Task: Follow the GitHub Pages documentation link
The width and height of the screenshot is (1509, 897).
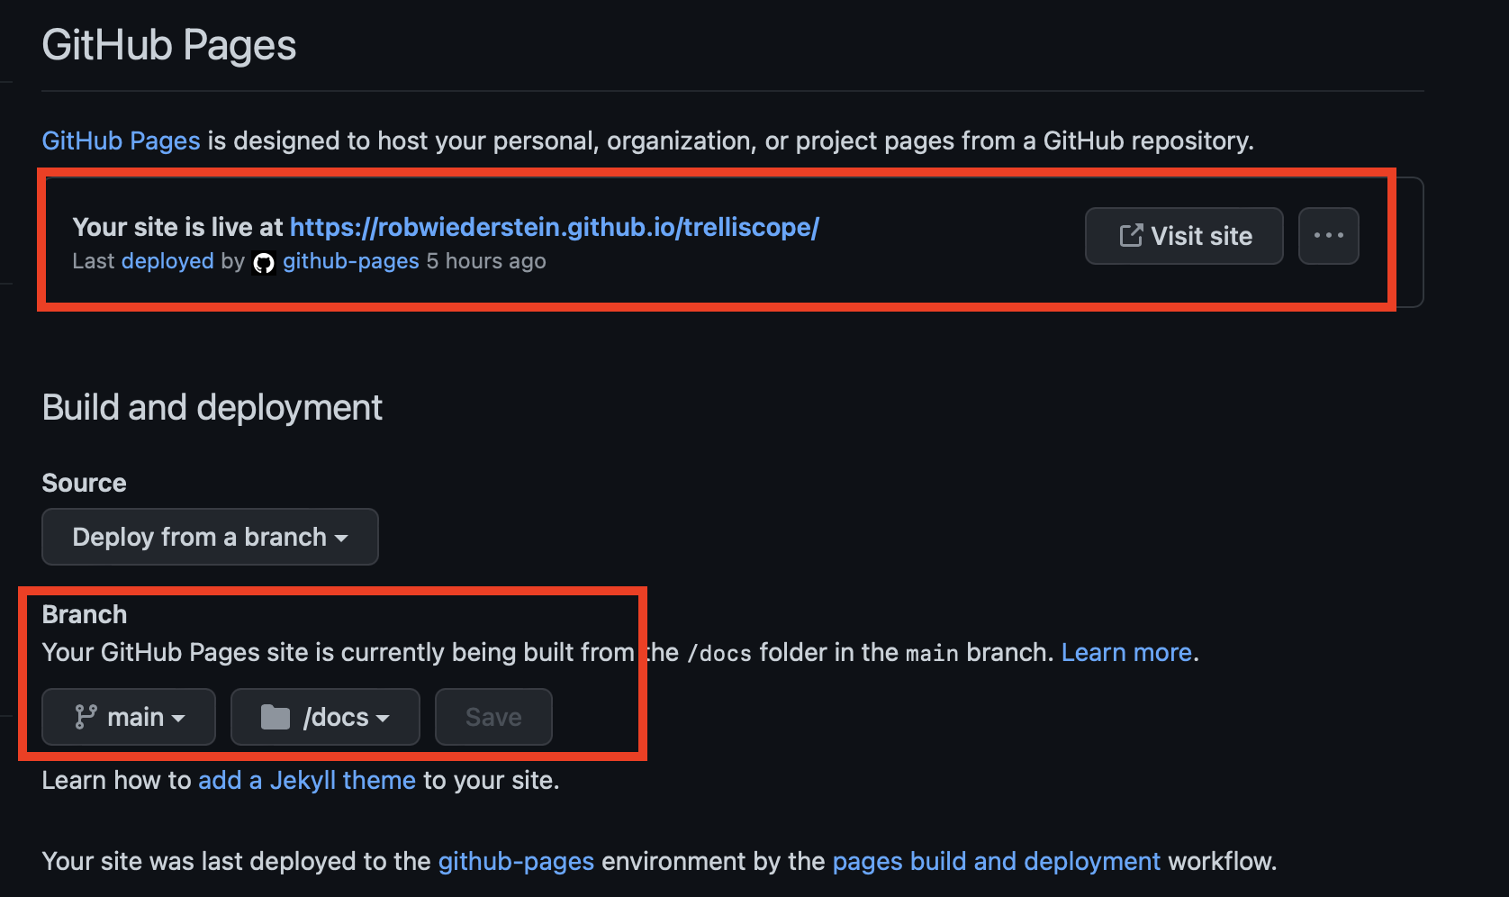Action: pos(121,140)
